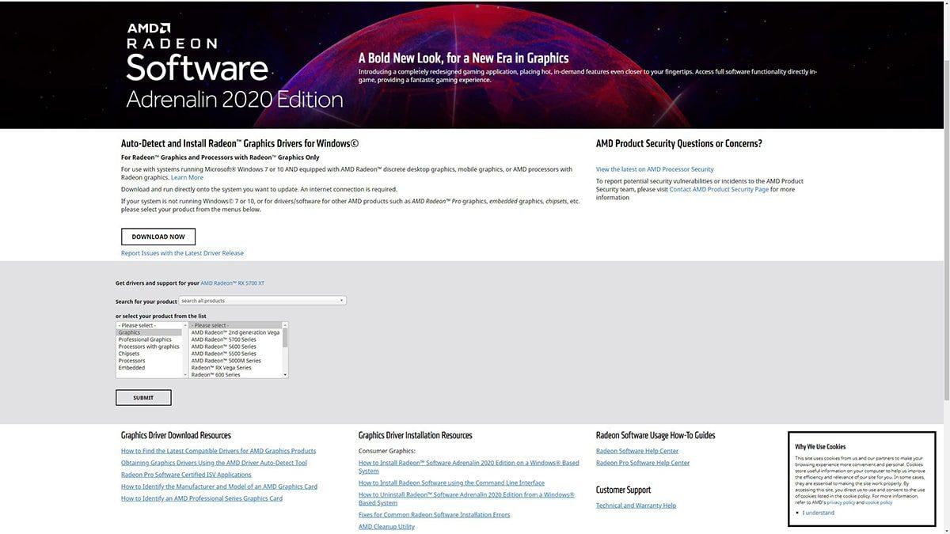Screen dimensions: 950x534
Task: Click the AMD Radeon RX 5700 XT link
Action: pyautogui.click(x=233, y=283)
